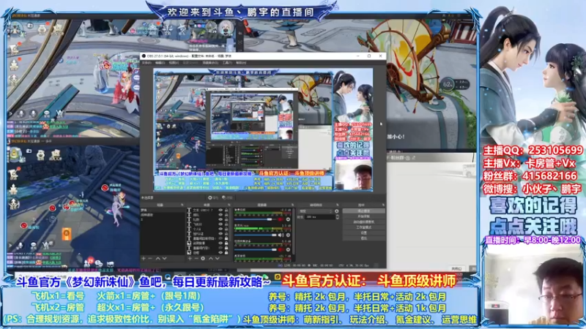Toggle the lock on the 礼物 source
Viewport: 586px width, 329px height.
(226, 219)
